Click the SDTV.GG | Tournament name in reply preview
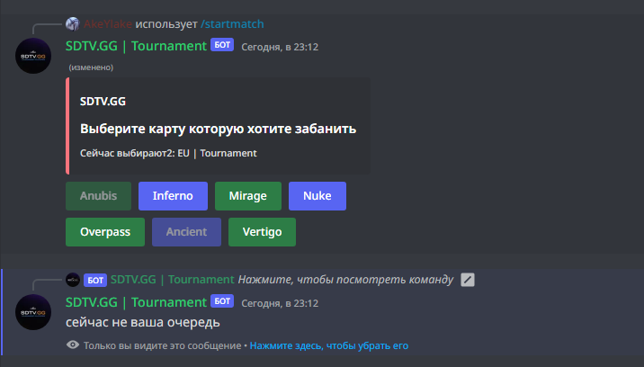The width and height of the screenshot is (644, 367). tap(172, 280)
